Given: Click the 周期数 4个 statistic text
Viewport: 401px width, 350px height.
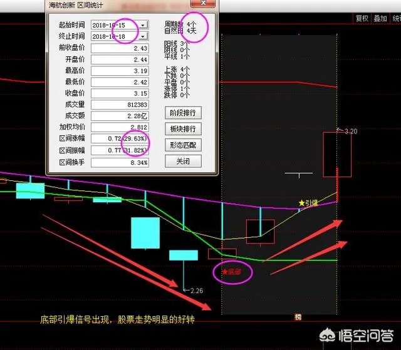Looking at the screenshot, I should pyautogui.click(x=180, y=24).
